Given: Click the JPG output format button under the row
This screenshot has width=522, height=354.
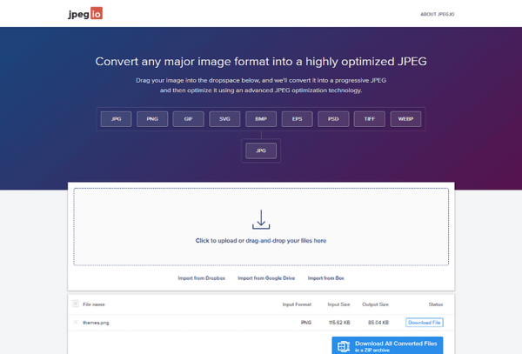Looking at the screenshot, I should pyautogui.click(x=261, y=150).
